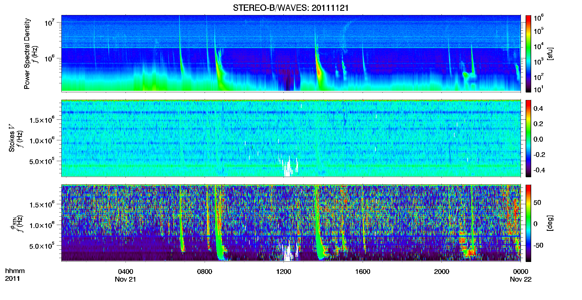582x300 pixels.
Task: Select the Power Spectral Density axis label
Action: click(27, 54)
